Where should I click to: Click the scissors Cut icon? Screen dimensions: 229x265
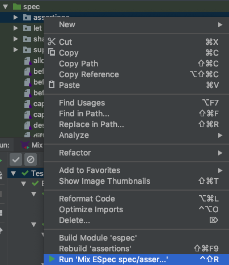pyautogui.click(x=52, y=42)
